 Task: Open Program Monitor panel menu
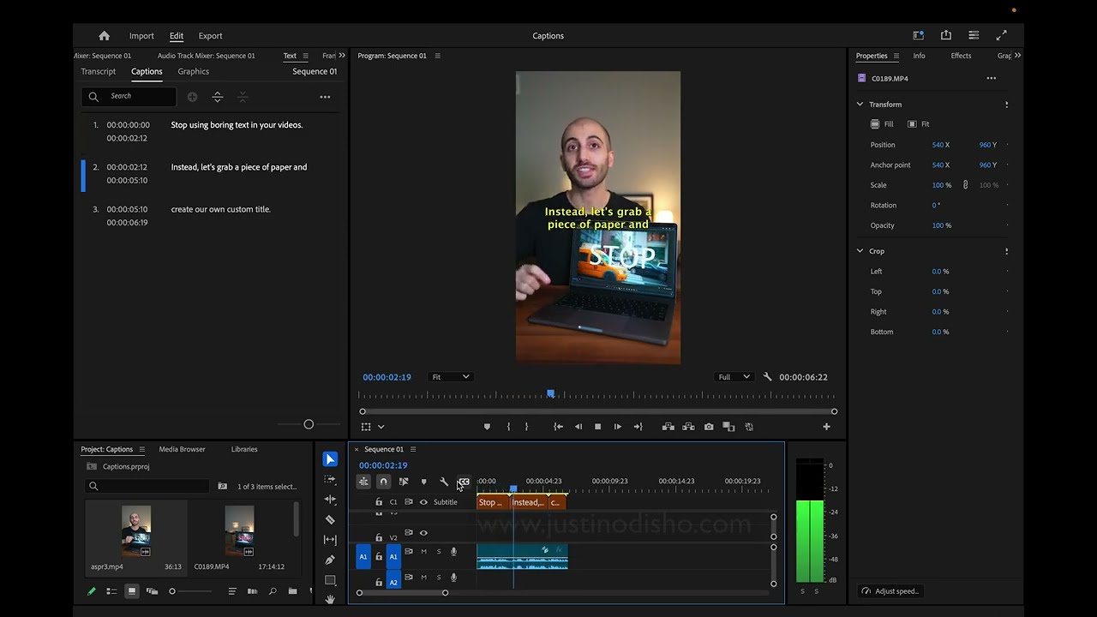coord(438,56)
